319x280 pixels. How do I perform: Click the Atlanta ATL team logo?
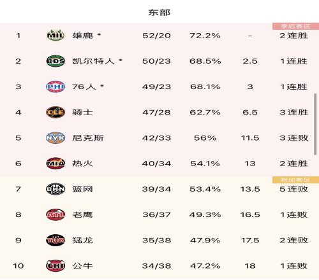[x=56, y=214]
